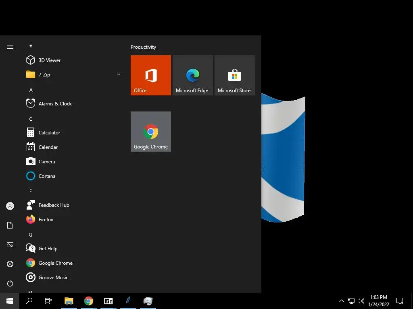Open the Microsoft Store tile
Screen dimensions: 413x309
(235, 75)
